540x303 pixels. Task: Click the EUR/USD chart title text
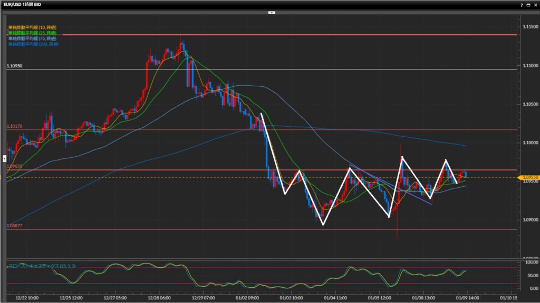[21, 4]
